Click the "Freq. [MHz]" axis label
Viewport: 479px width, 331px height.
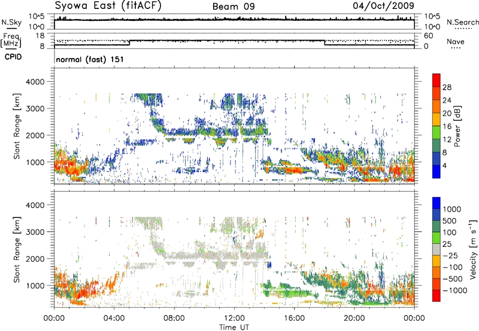point(11,41)
